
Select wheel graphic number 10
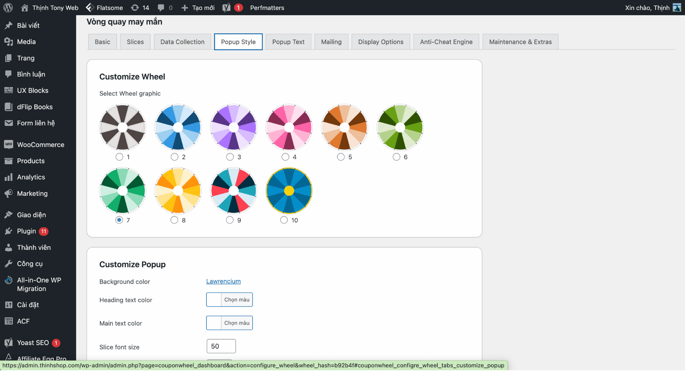coord(284,220)
